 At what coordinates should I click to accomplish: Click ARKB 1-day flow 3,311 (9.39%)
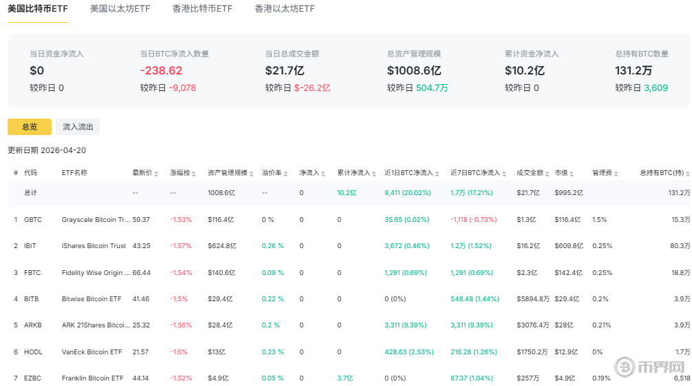405,325
